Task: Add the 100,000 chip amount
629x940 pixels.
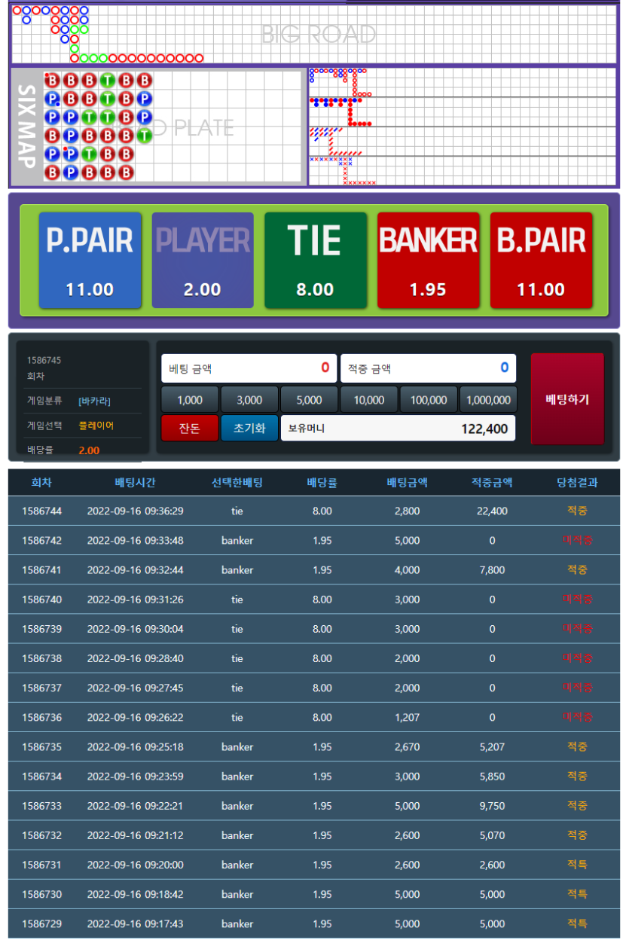Action: tap(429, 399)
